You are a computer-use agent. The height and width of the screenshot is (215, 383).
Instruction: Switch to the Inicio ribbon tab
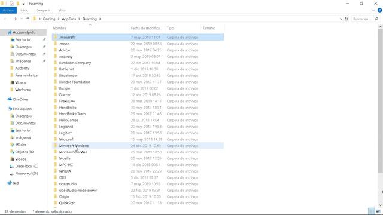pyautogui.click(x=24, y=10)
